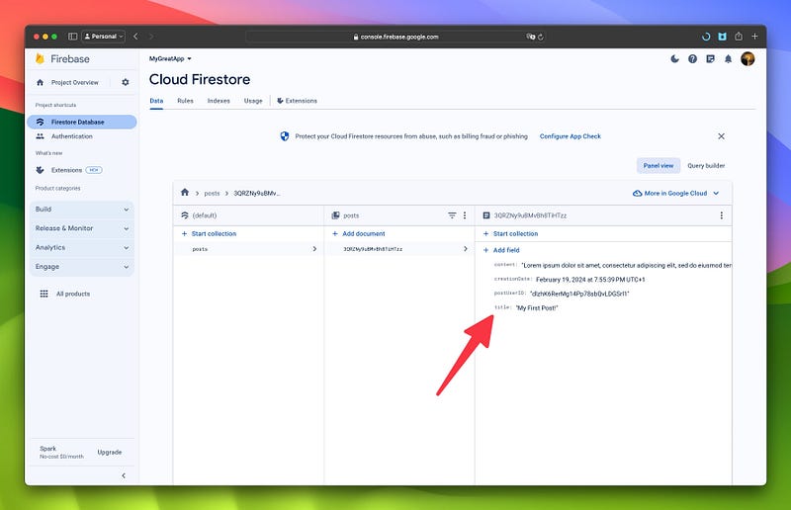Switch to the Data tab

[x=156, y=101]
